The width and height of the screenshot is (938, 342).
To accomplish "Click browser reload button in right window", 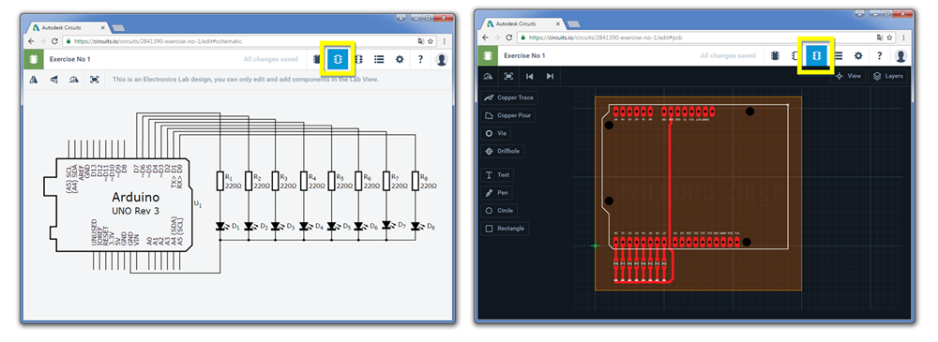I will (x=510, y=37).
